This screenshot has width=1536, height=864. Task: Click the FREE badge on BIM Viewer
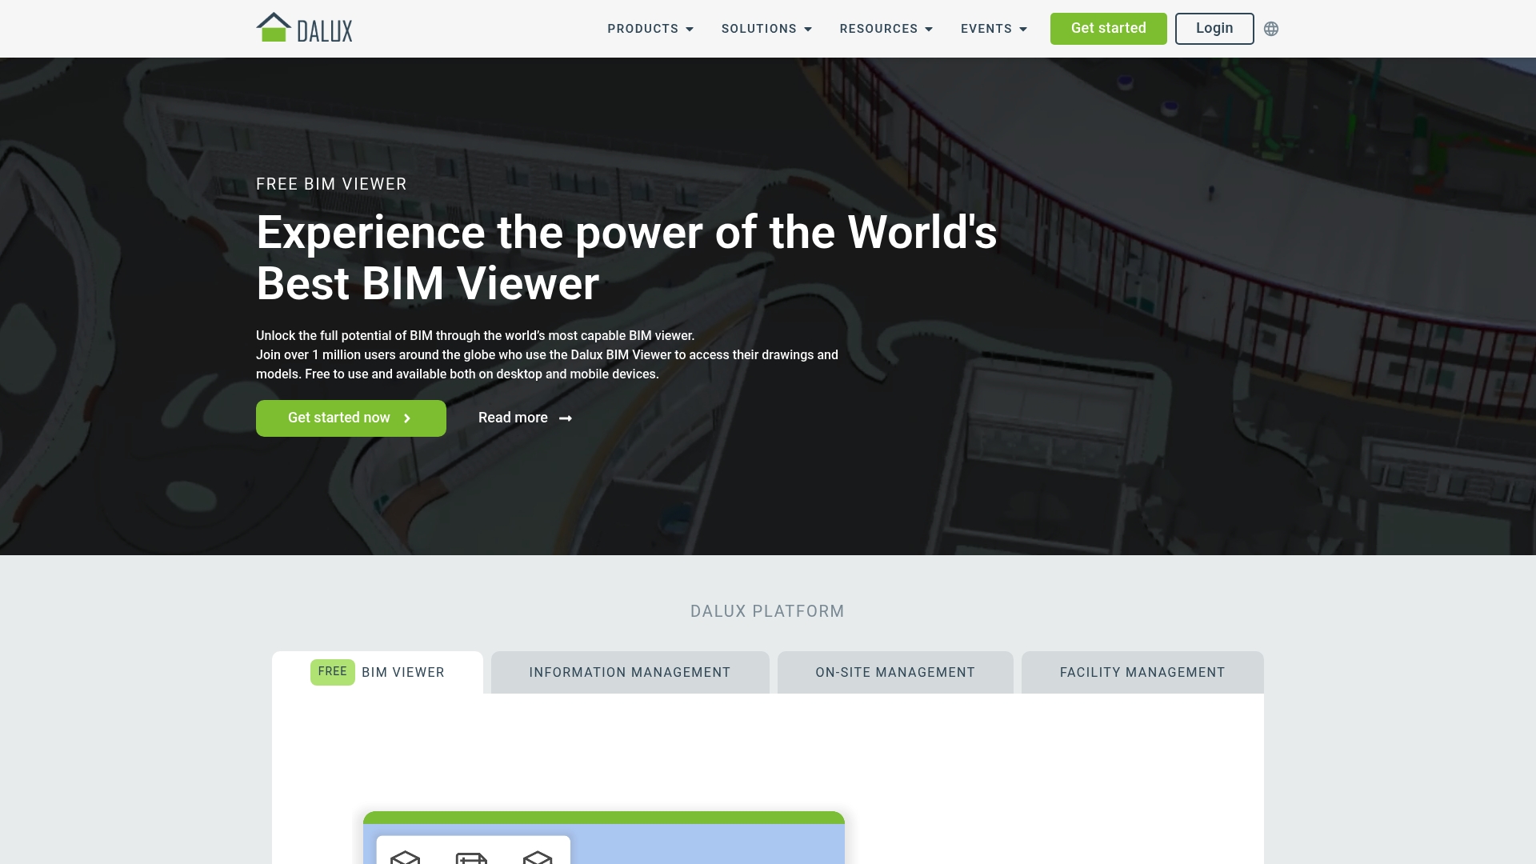pyautogui.click(x=333, y=672)
